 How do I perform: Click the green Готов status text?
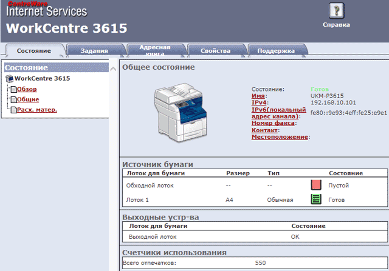click(320, 89)
